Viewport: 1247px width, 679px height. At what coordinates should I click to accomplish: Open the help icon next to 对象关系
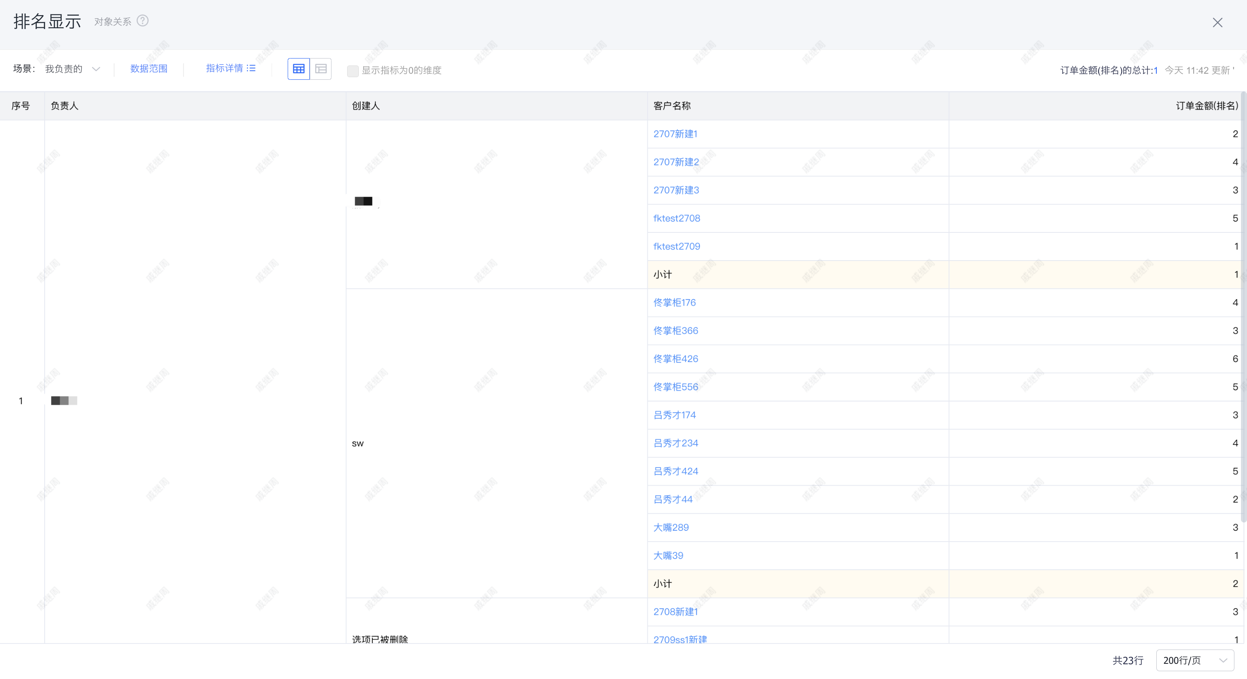[142, 21]
